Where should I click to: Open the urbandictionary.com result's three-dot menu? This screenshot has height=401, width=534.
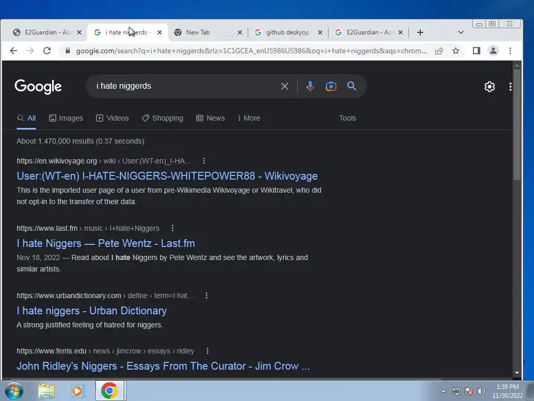pyautogui.click(x=207, y=296)
